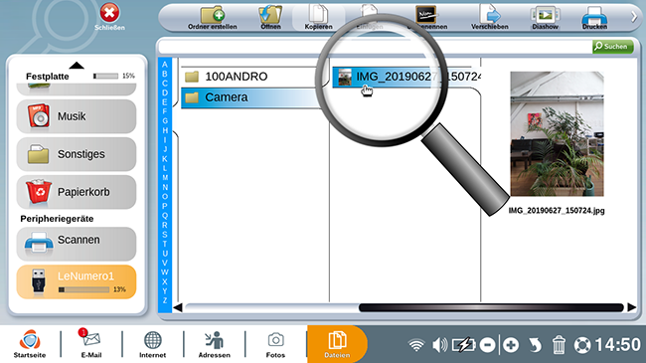Print using the Drucken icon
Viewport: 646px width, 363px height.
click(594, 18)
